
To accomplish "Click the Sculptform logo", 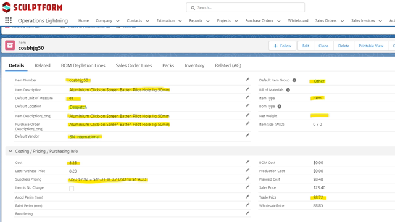I will pyautogui.click(x=32, y=7).
